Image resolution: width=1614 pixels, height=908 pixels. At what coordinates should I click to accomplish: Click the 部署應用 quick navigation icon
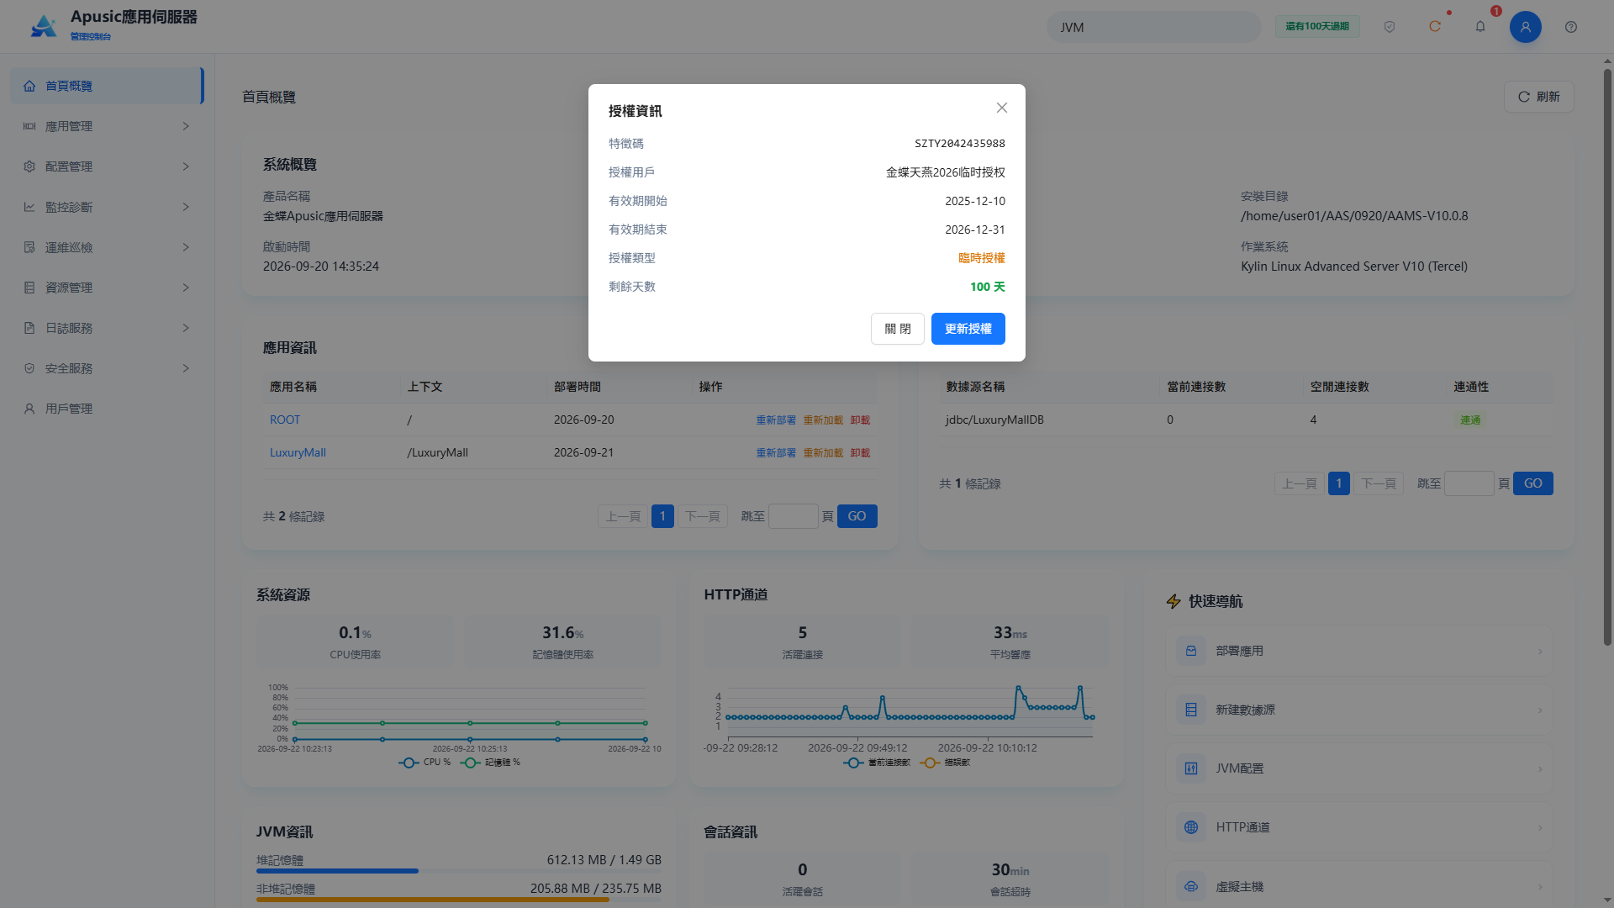[1191, 651]
